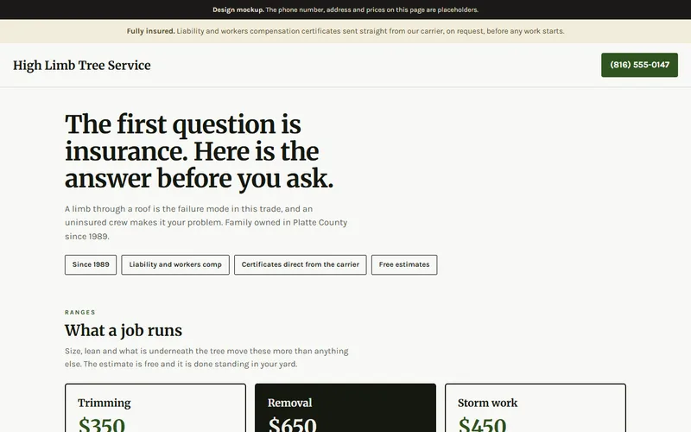Click the paragraph starting A limb through a roof
The image size is (691, 432).
206,223
